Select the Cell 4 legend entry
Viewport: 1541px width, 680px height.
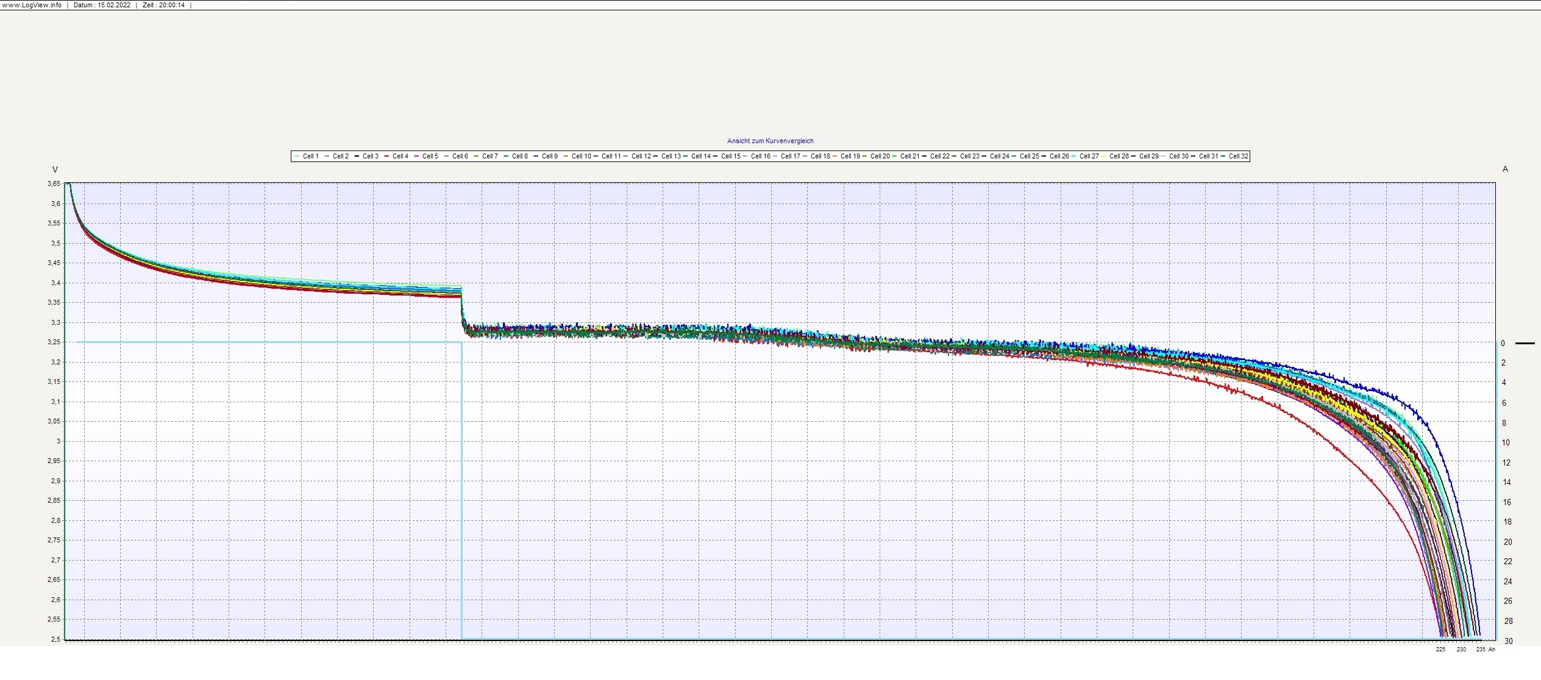400,157
